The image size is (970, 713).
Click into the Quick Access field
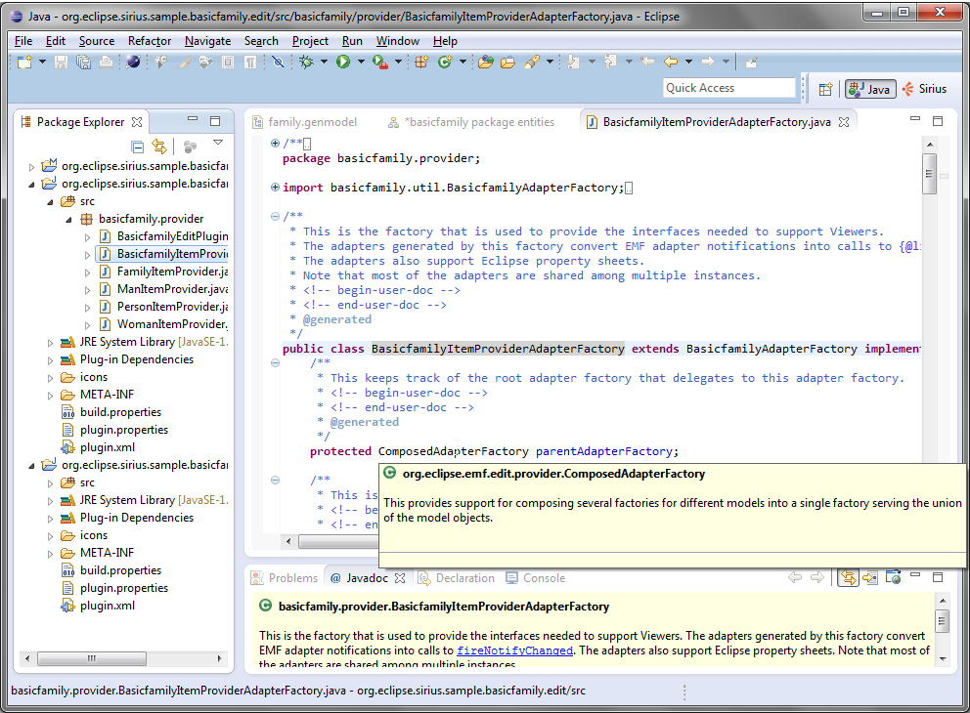point(728,87)
